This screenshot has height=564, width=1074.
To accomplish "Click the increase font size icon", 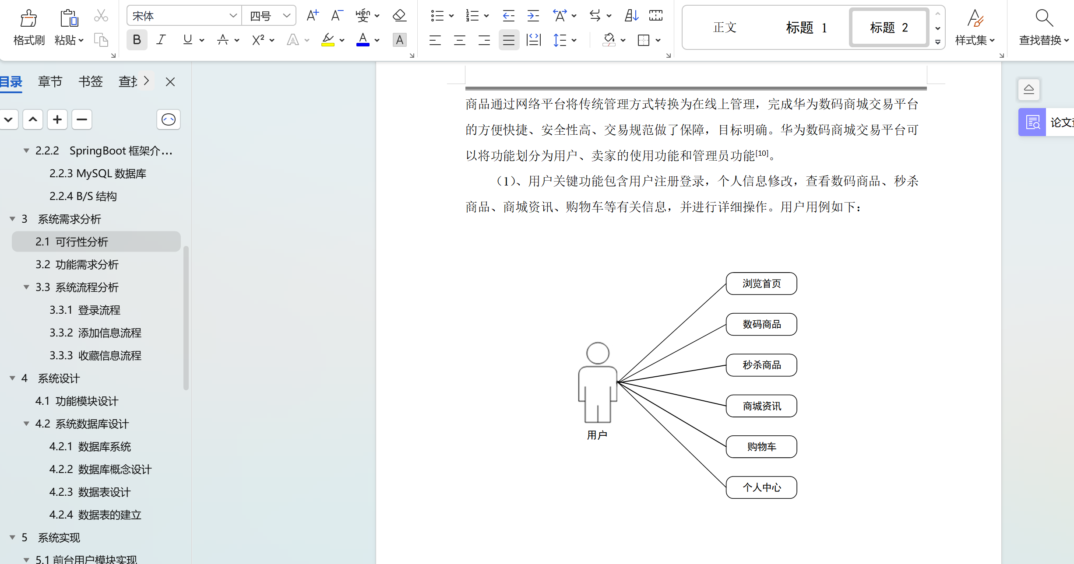I will pyautogui.click(x=312, y=16).
